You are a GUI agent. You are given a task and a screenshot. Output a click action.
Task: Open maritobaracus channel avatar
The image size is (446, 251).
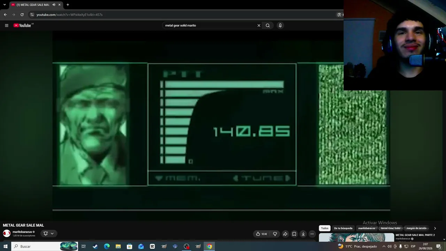(7, 234)
